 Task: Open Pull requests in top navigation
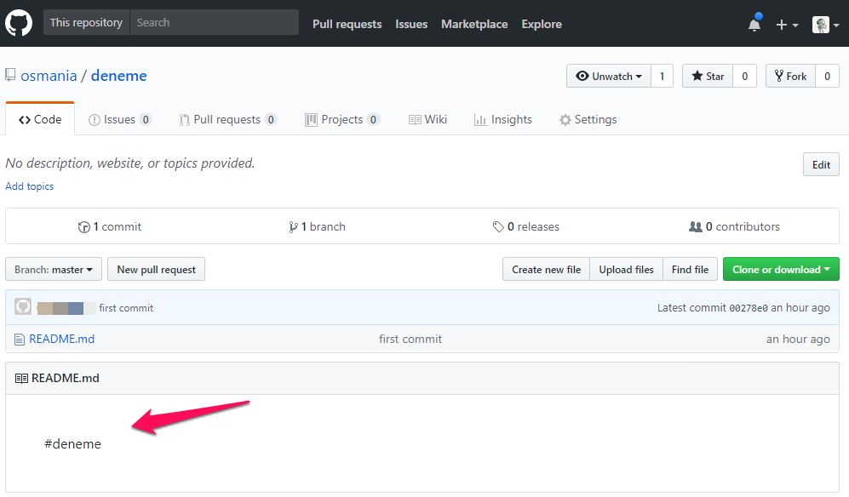click(347, 25)
